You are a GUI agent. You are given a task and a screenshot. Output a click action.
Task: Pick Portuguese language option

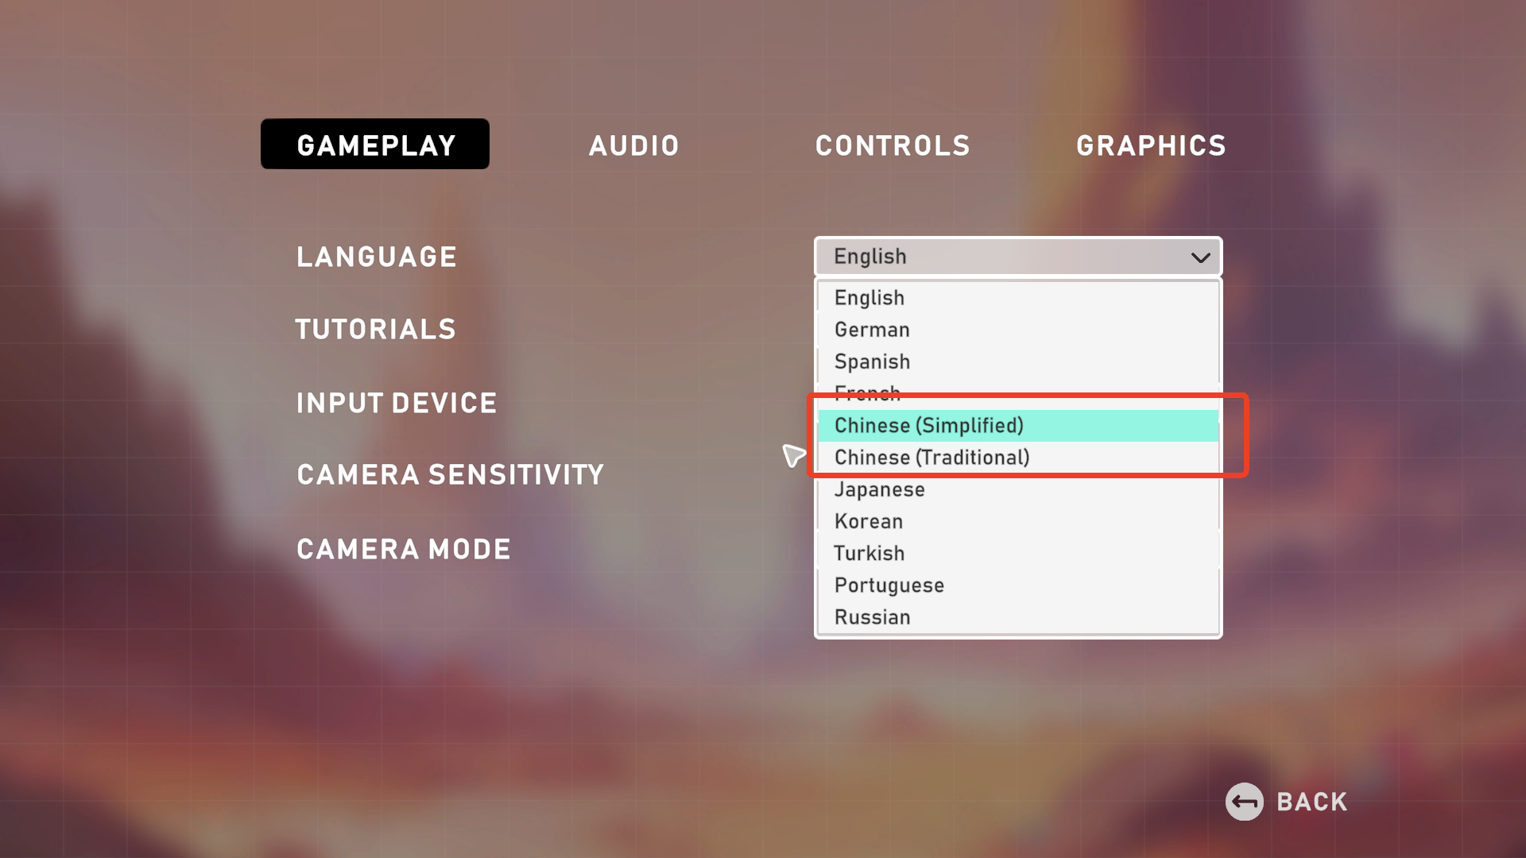pyautogui.click(x=889, y=586)
